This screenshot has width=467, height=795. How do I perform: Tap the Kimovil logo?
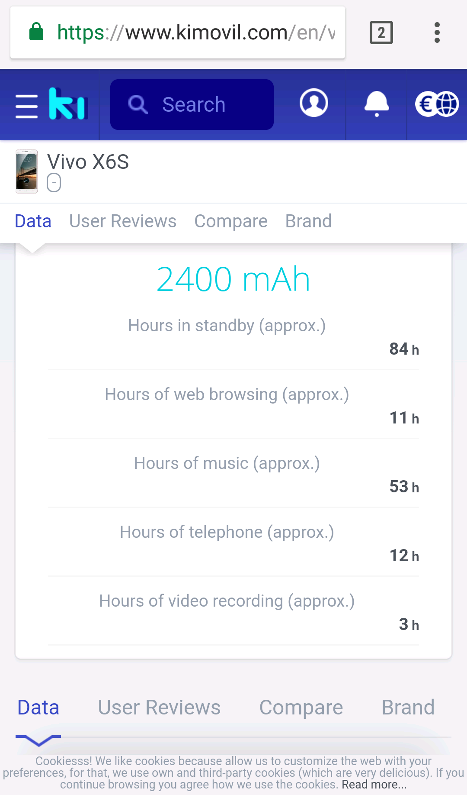[68, 104]
